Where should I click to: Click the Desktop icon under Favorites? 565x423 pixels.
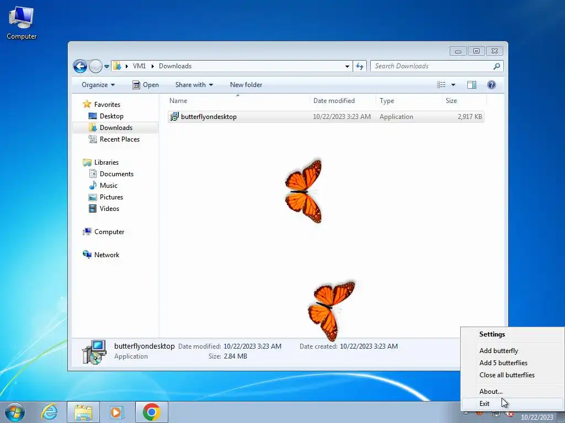point(93,116)
